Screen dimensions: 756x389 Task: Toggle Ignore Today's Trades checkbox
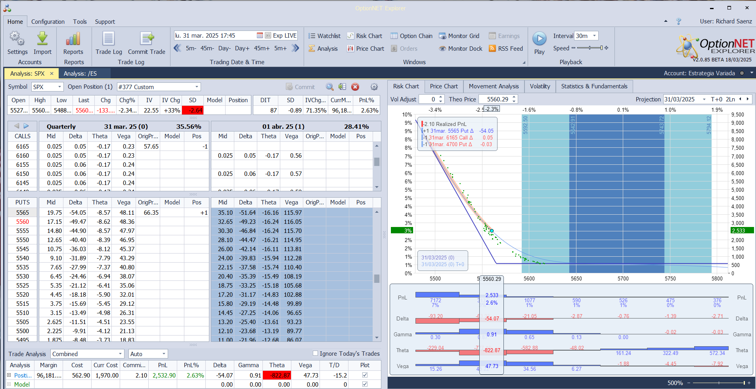316,353
